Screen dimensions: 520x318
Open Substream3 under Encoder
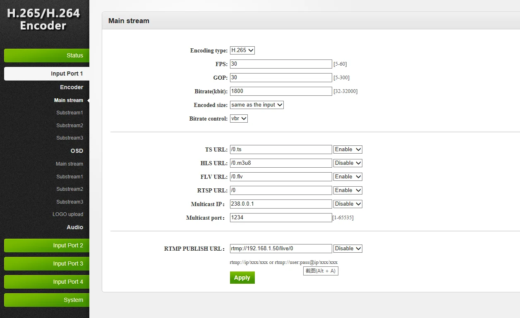69,138
